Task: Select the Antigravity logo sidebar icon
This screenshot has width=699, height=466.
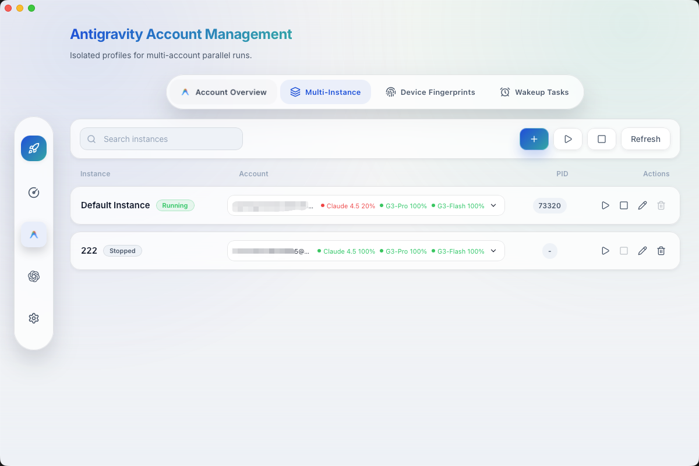Action: click(34, 234)
